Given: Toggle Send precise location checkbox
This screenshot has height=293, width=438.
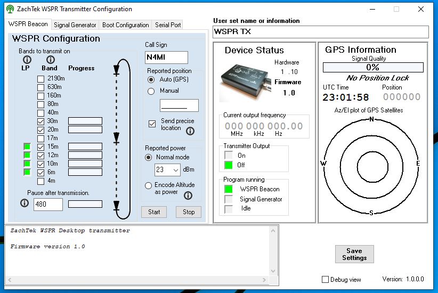Looking at the screenshot, I should click(152, 124).
